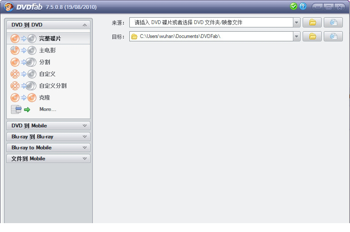
Task: Minimize the DVDFab window
Action: [x=318, y=7]
